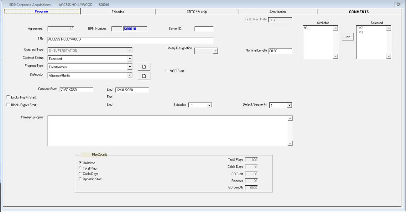Close the Corporate Acquisitions window

pyautogui.click(x=398, y=5)
